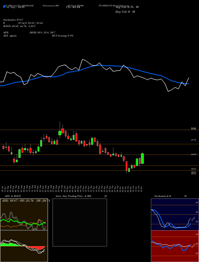Click the 37.67 label in the Stochastics panel
199x262 pixels.
point(193,219)
